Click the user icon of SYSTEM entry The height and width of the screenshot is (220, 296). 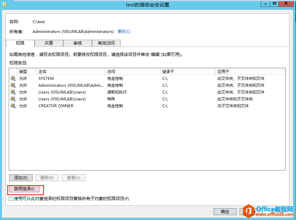(13, 78)
